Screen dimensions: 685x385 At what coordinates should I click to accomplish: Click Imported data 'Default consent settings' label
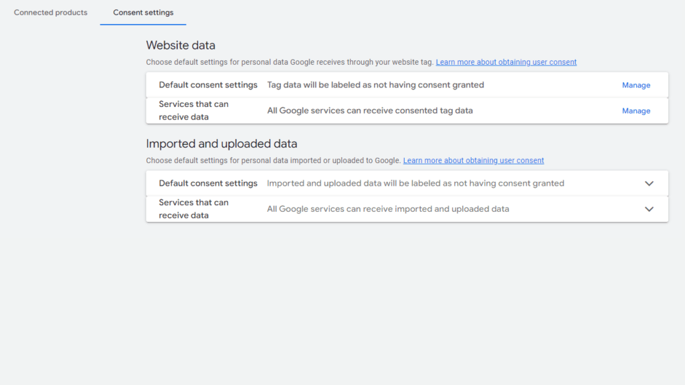pos(208,183)
